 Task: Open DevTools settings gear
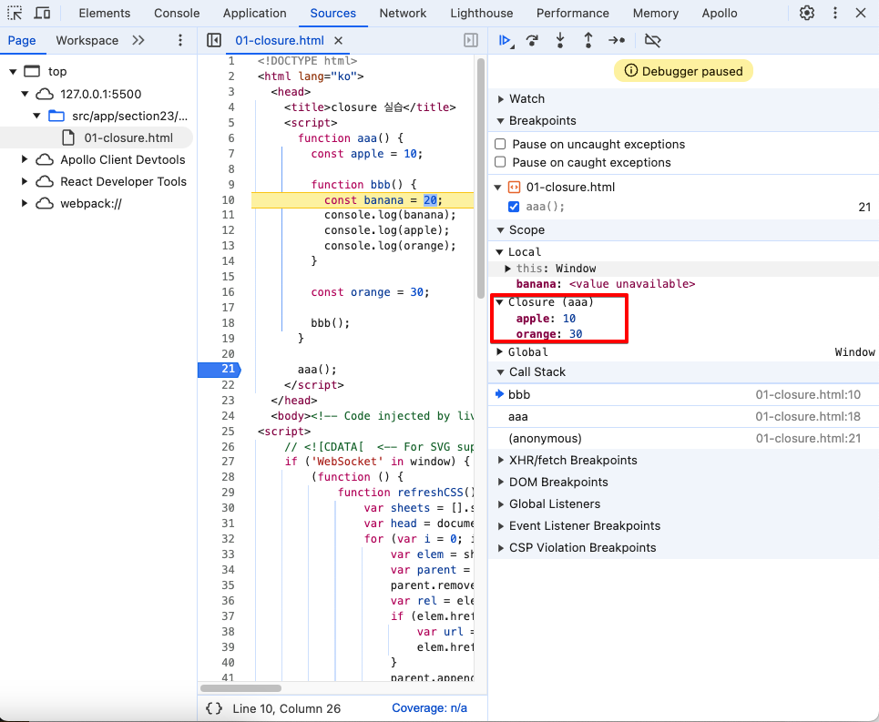(807, 13)
